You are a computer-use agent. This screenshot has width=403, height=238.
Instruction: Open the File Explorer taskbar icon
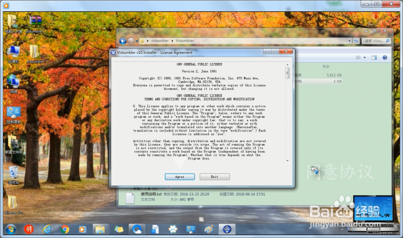100,229
